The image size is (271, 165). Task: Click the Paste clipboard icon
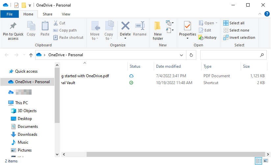coord(45,26)
